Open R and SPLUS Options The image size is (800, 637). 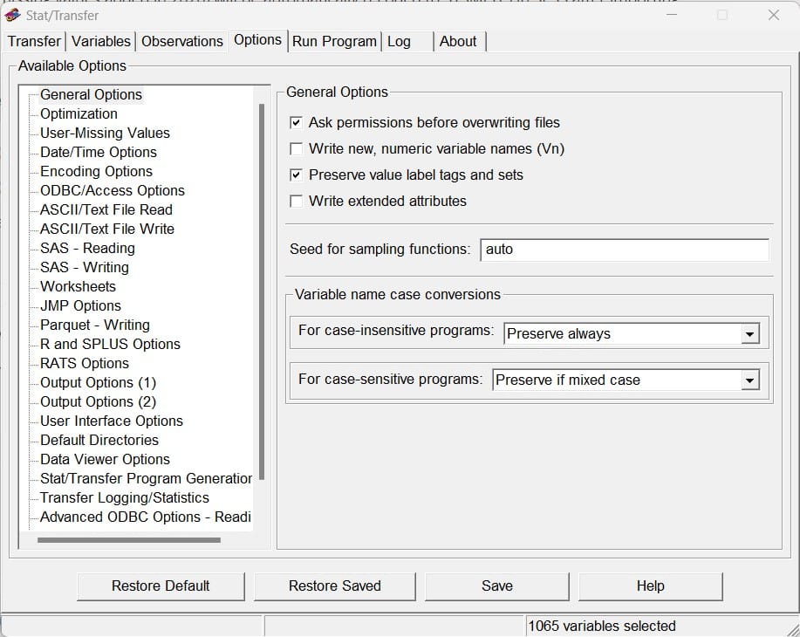pyautogui.click(x=110, y=344)
